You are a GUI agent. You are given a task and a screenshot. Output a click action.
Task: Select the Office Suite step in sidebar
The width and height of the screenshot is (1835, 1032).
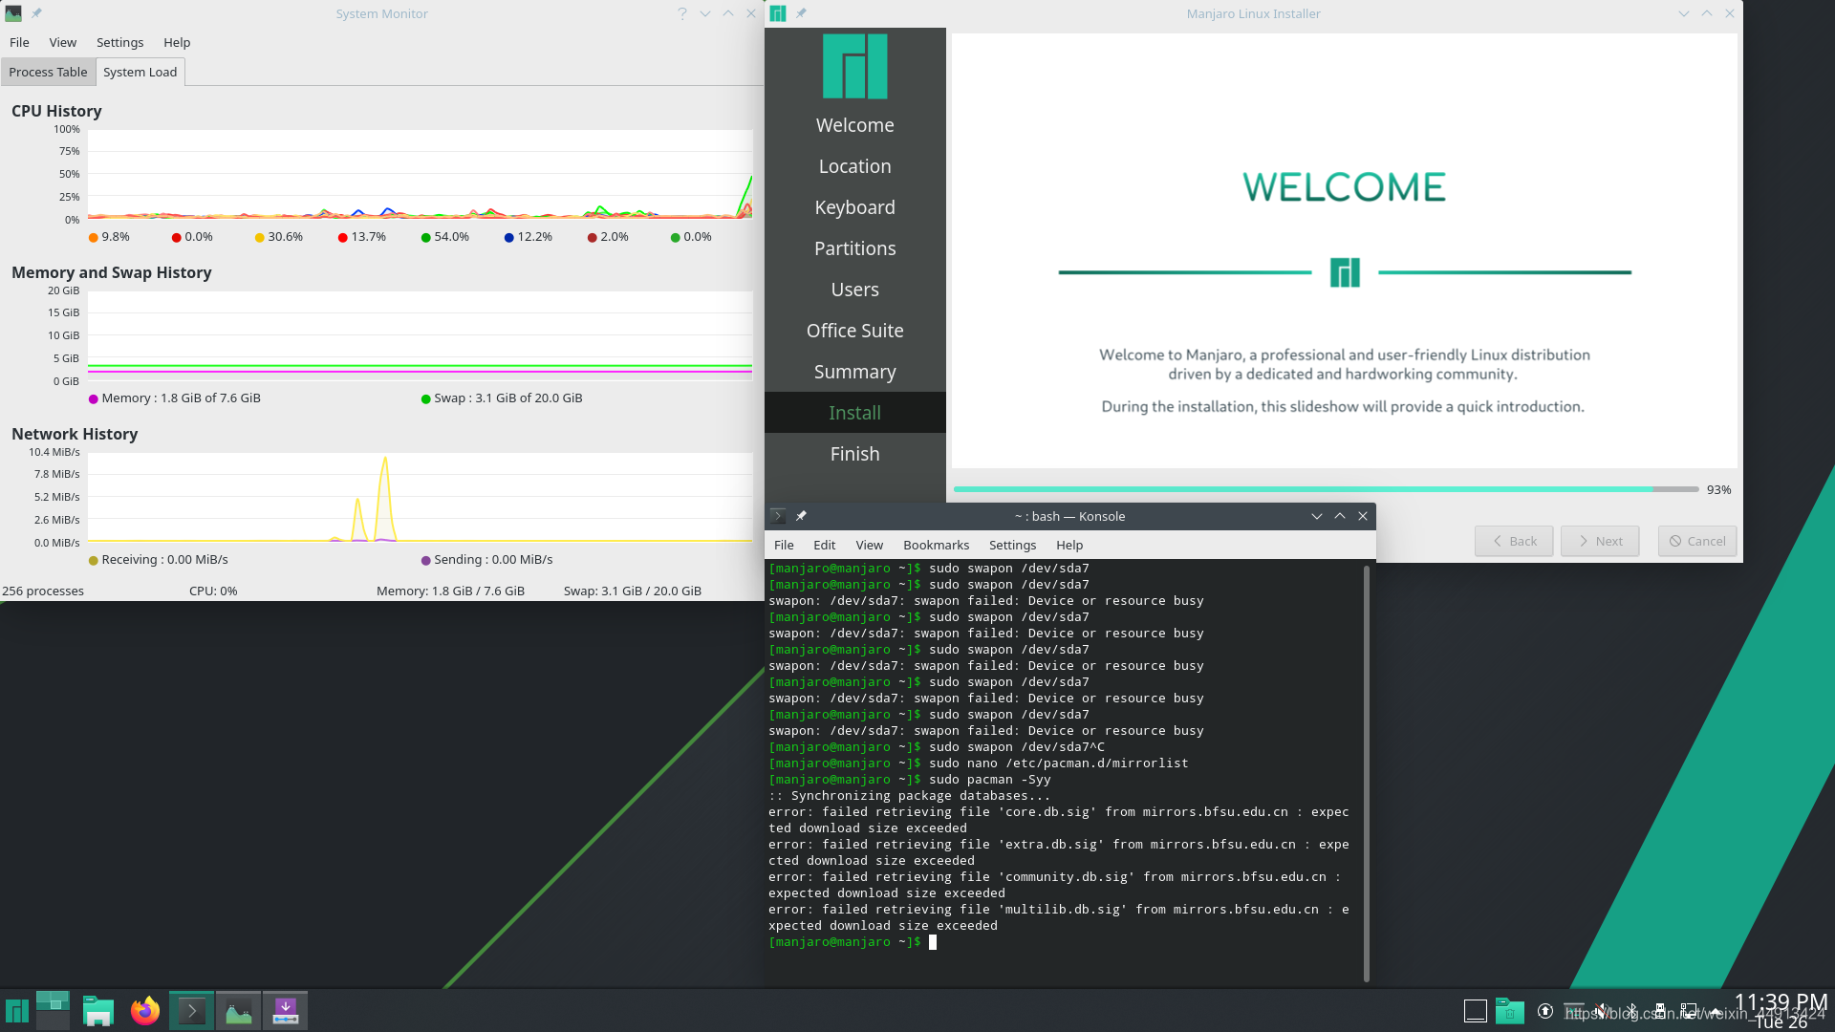pyautogui.click(x=855, y=331)
